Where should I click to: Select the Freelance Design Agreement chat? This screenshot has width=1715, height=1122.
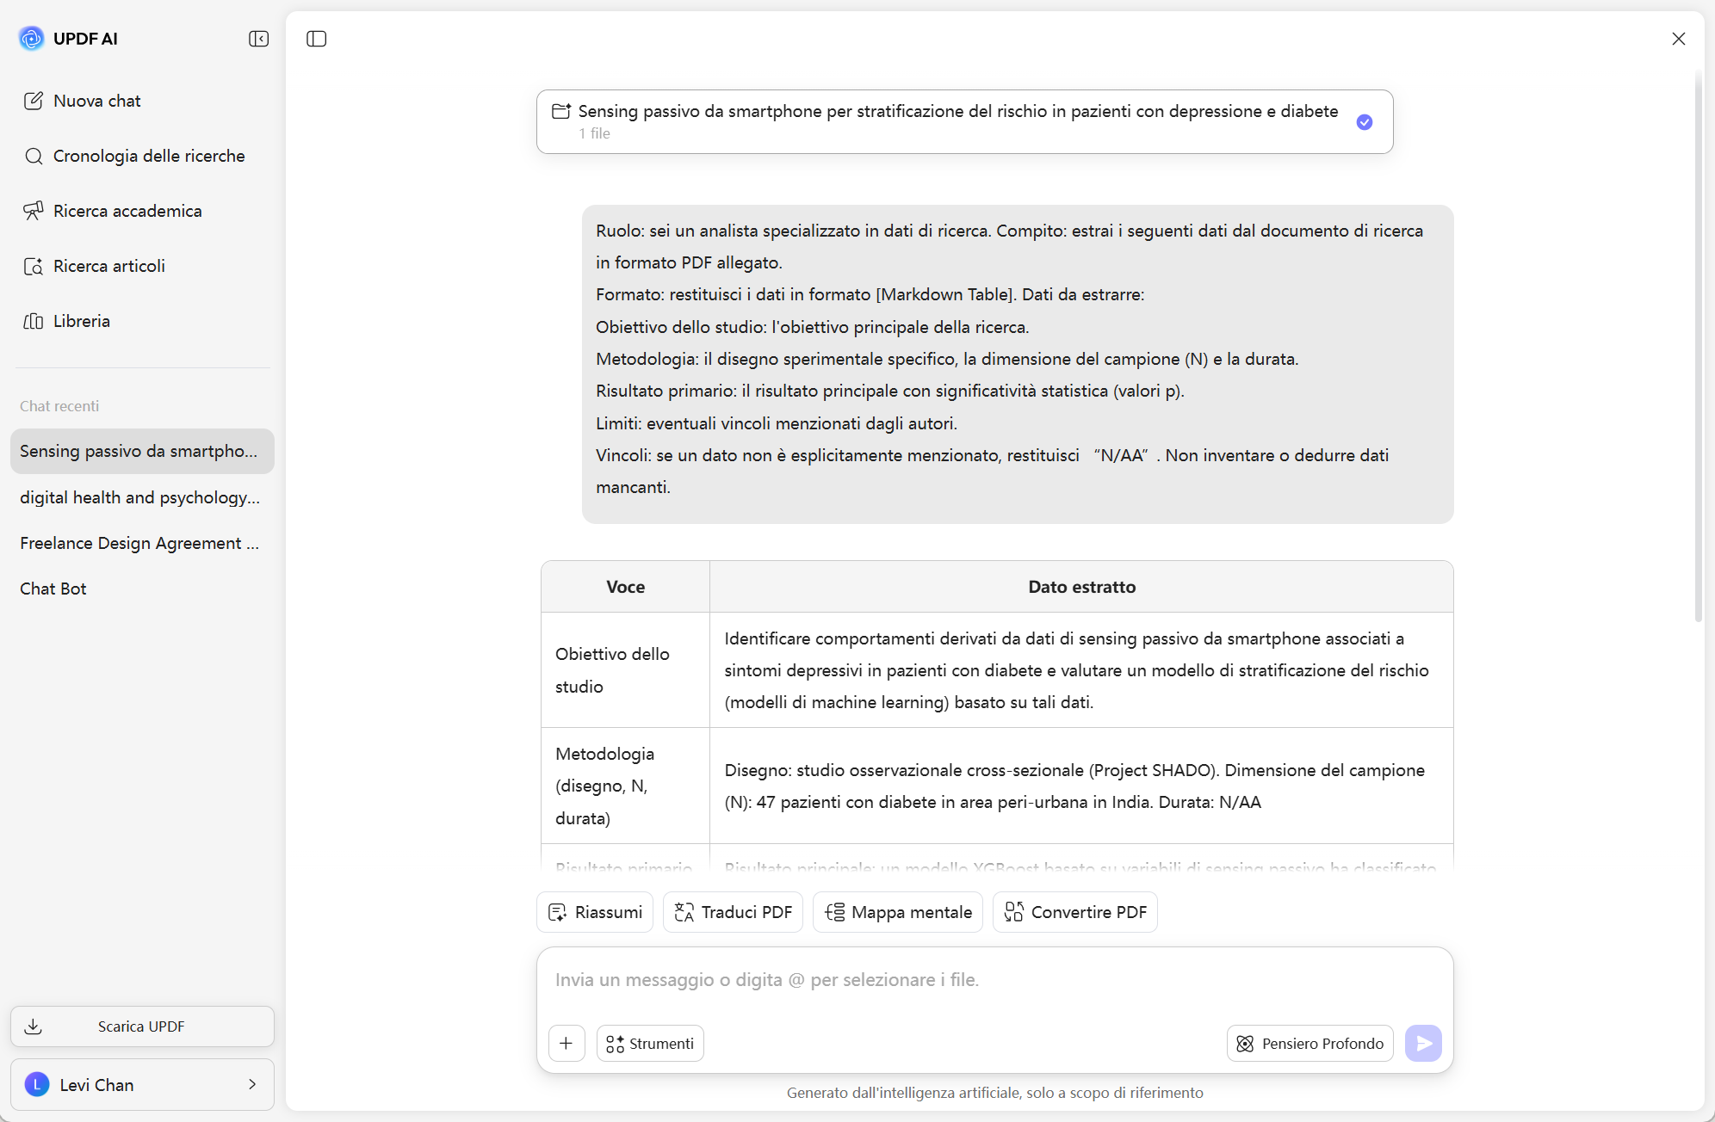(139, 543)
